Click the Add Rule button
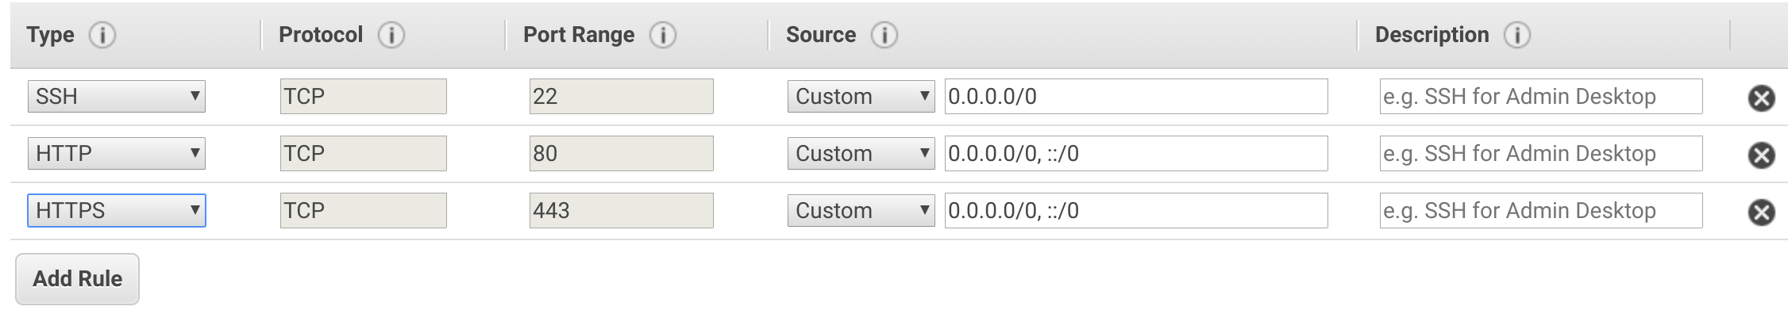The image size is (1788, 314). (x=78, y=279)
